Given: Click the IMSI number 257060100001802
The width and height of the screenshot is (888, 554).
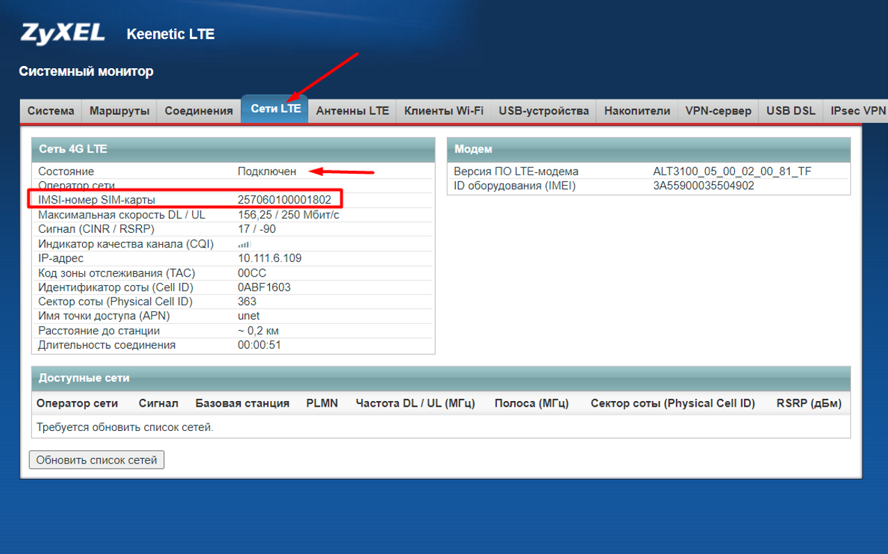Looking at the screenshot, I should tap(284, 200).
